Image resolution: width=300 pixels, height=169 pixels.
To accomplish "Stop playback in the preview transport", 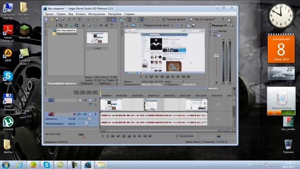I will coord(167,77).
